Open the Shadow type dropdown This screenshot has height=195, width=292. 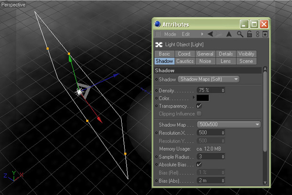pos(209,79)
